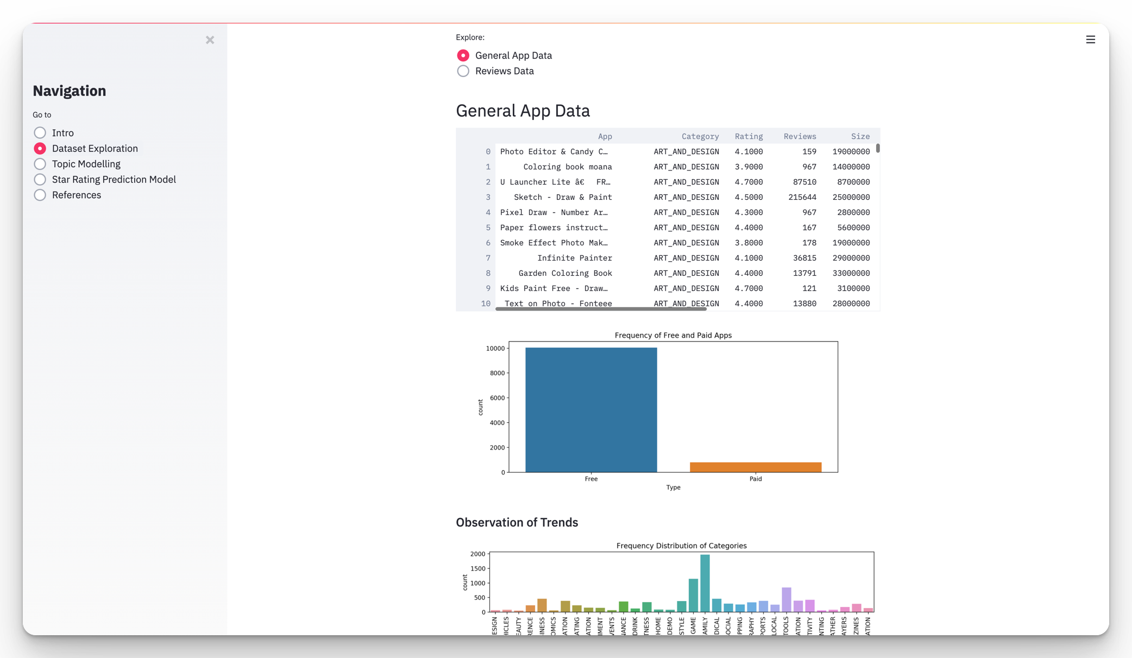Confirm "Dataset Exploration" stays selected

coord(40,148)
